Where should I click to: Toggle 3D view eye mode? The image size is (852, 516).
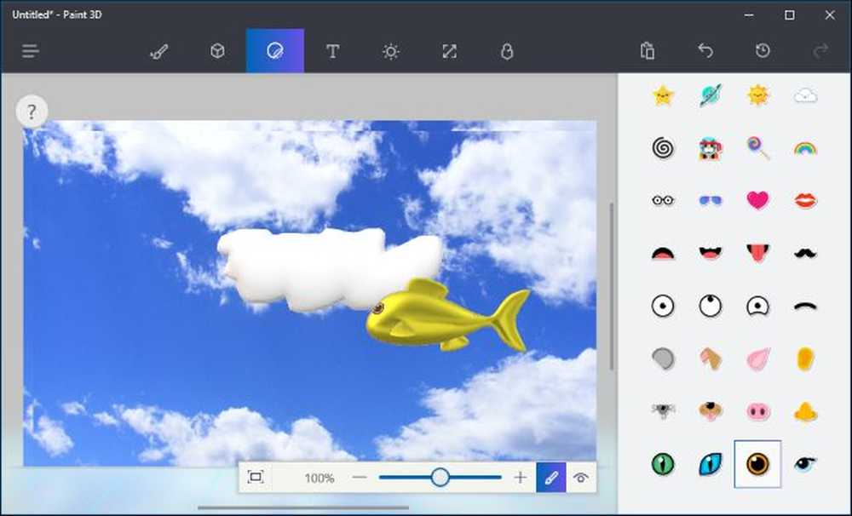coord(581,478)
